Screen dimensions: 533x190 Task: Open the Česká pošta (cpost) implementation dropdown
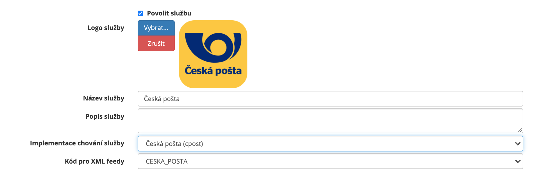330,144
